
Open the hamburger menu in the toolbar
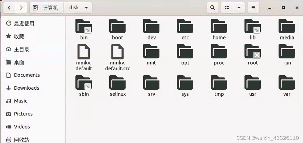click(253, 8)
